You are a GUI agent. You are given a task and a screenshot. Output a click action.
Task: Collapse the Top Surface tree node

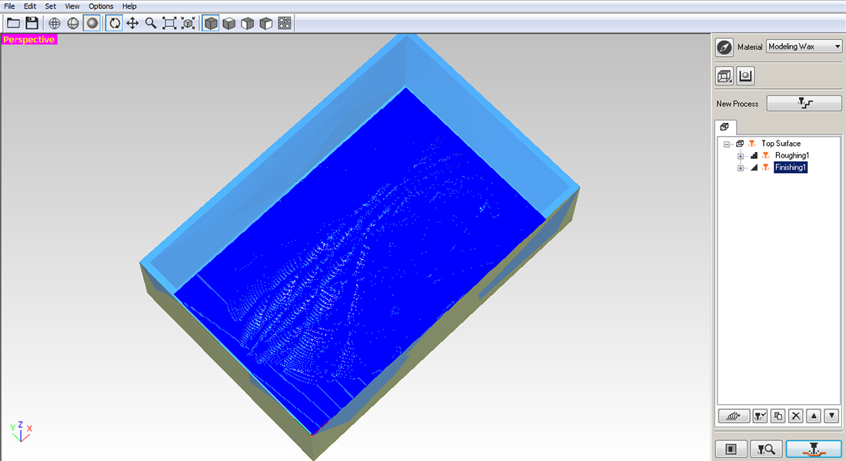coord(727,144)
